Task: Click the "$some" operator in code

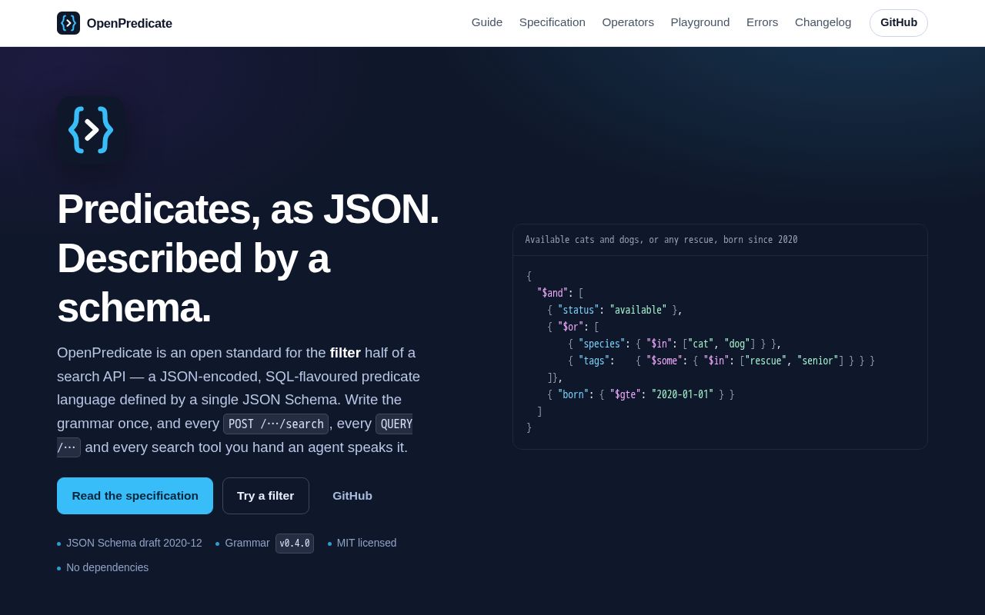Action: click(664, 361)
